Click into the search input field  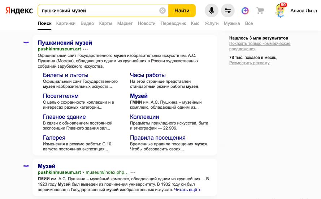pos(97,11)
